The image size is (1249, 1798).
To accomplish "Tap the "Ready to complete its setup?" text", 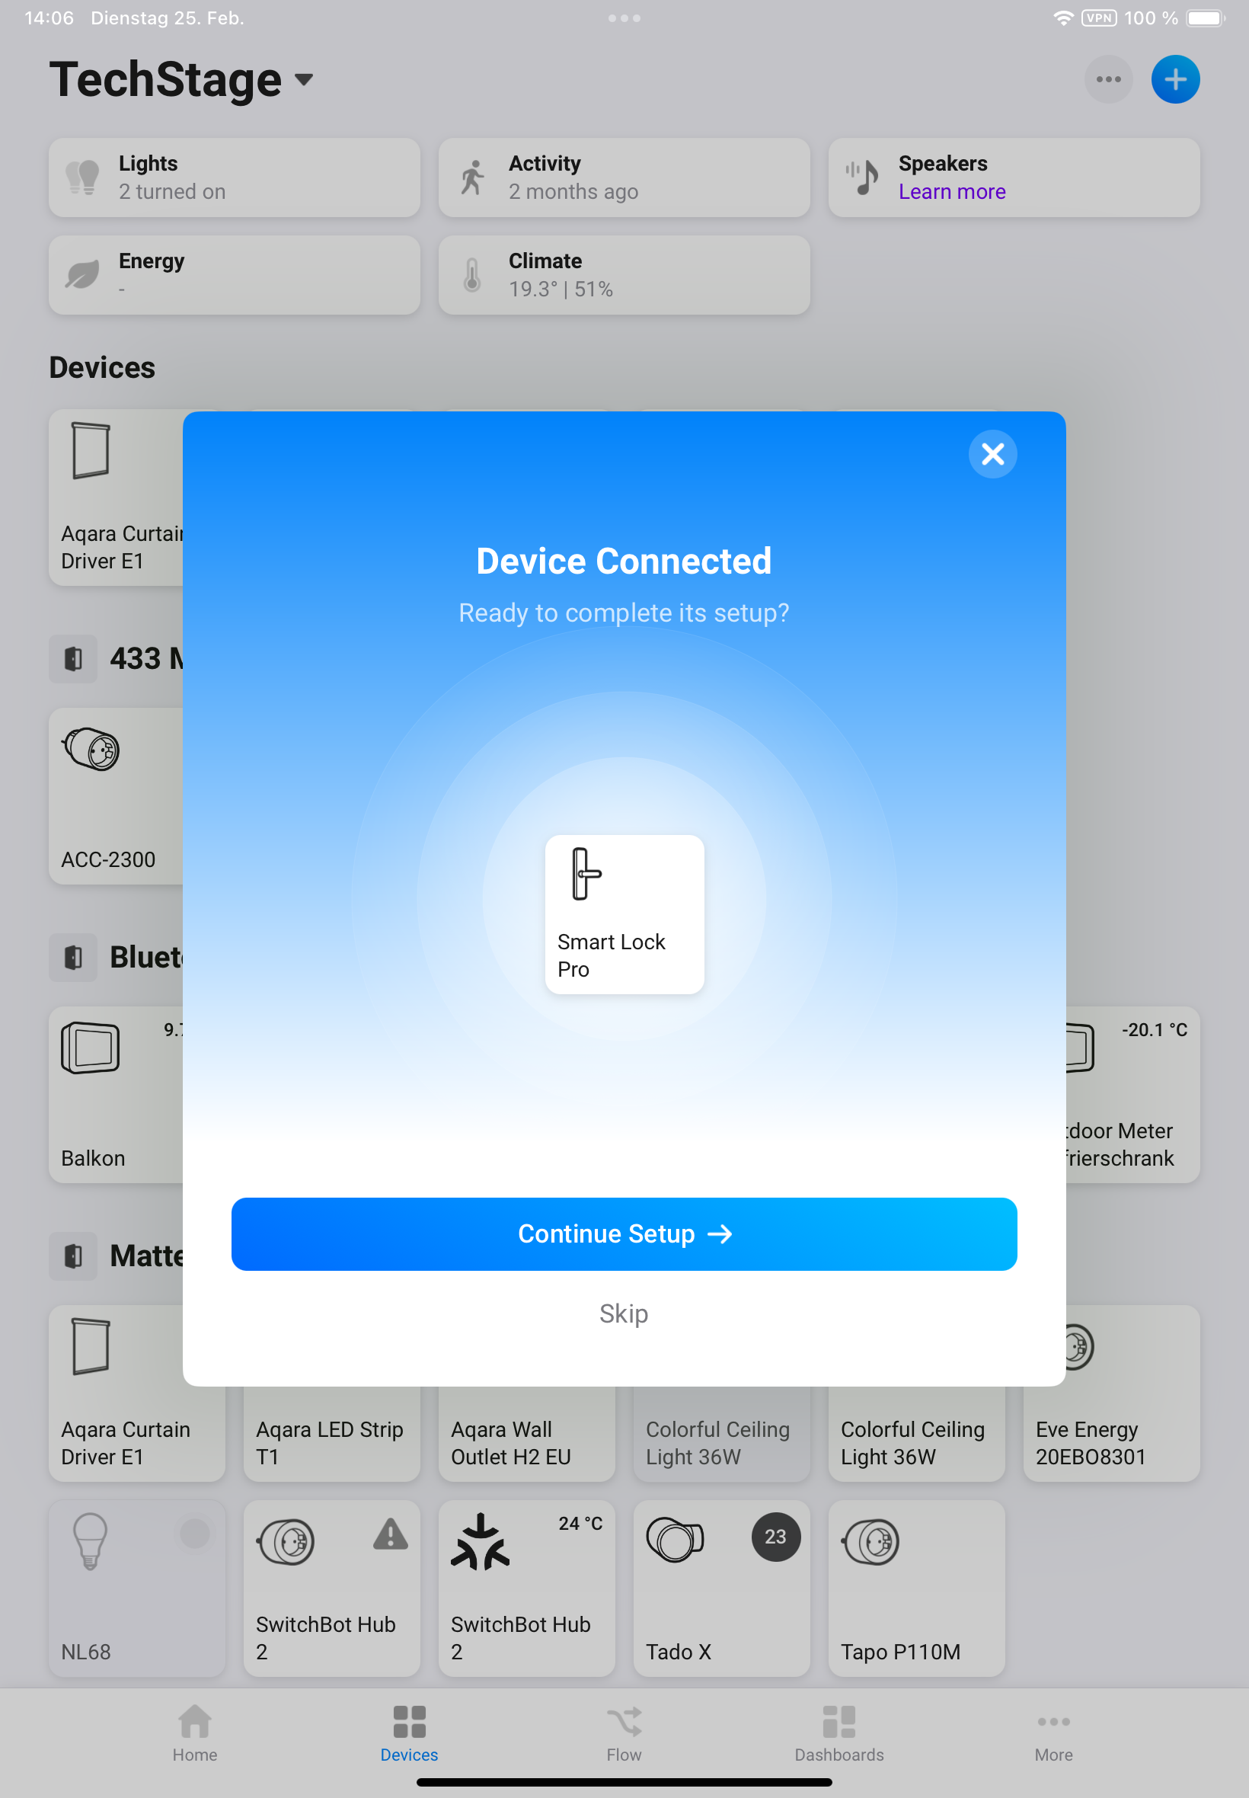I will point(624,613).
